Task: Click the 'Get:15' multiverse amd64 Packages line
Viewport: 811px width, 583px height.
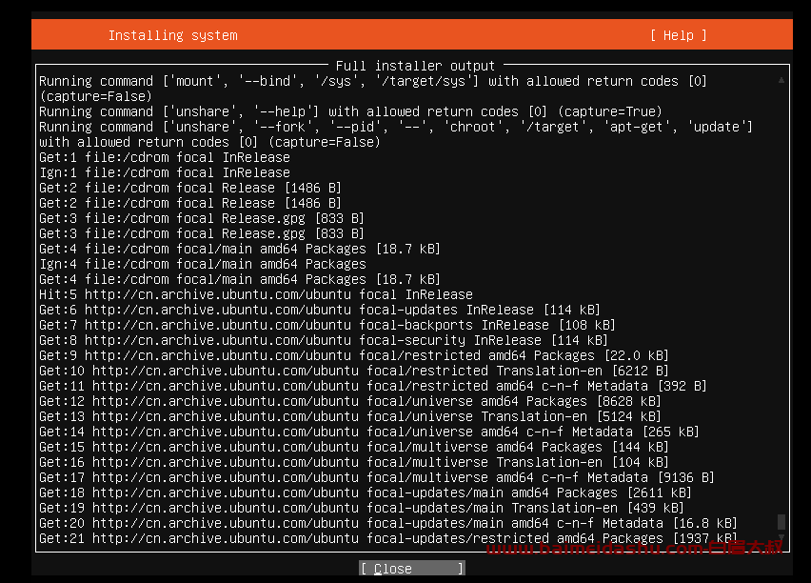Action: tap(354, 447)
